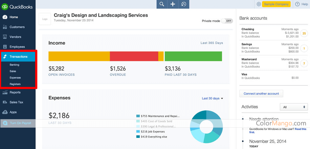
Task: Click the Employees sidebar icon
Action: (5, 47)
